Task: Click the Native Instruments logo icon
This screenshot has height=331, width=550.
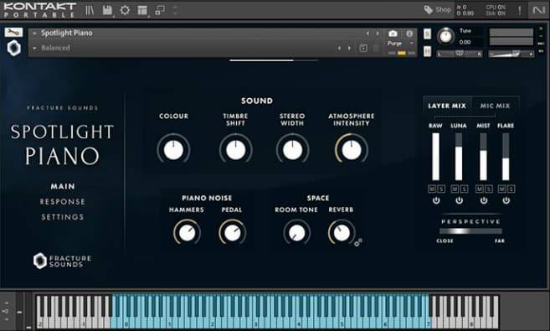Action: (x=538, y=10)
